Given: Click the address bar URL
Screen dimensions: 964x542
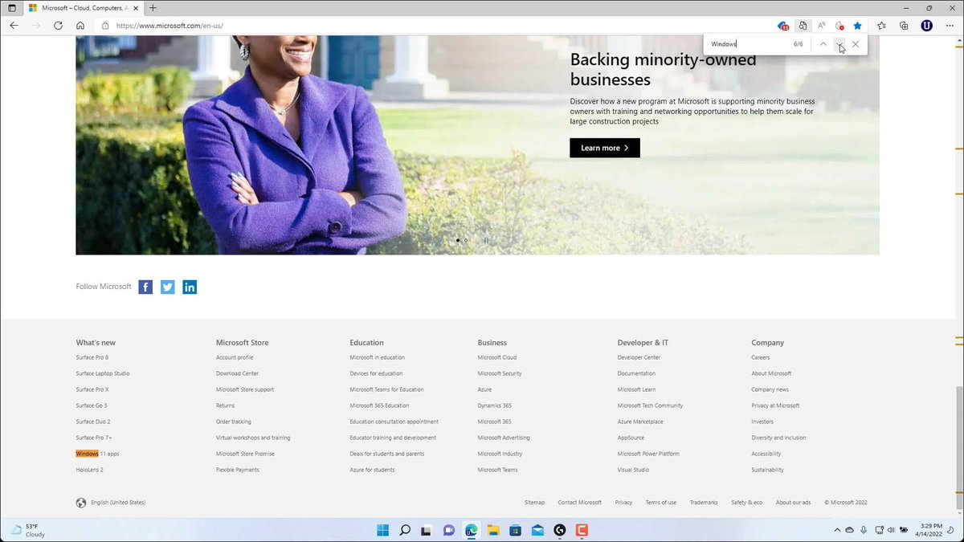Looking at the screenshot, I should click(x=170, y=26).
